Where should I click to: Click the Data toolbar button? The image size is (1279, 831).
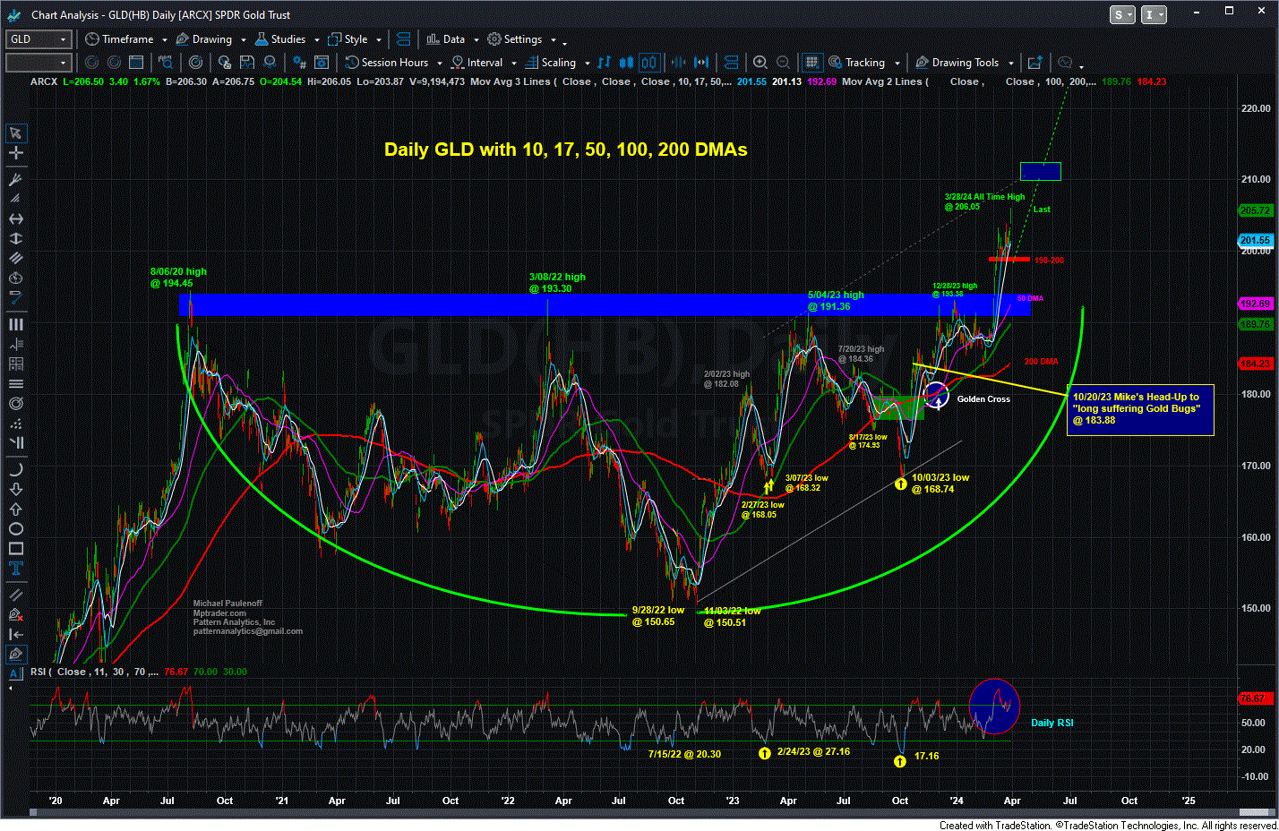pos(445,39)
